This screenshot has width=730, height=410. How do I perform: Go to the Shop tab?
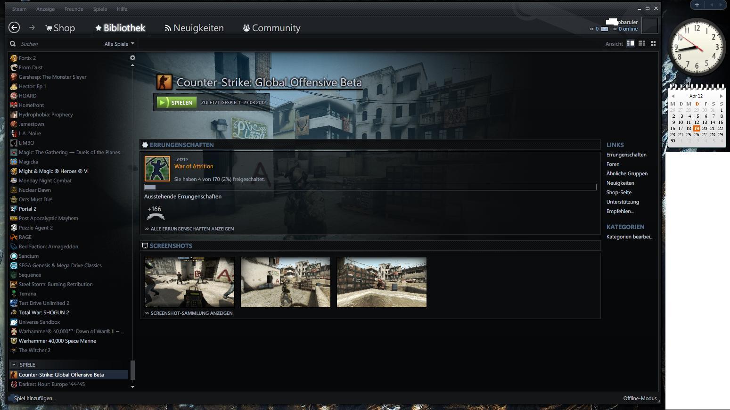click(x=60, y=28)
